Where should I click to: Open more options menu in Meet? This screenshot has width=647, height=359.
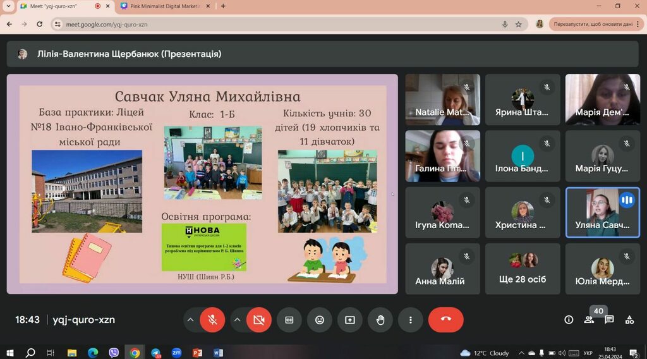(410, 320)
